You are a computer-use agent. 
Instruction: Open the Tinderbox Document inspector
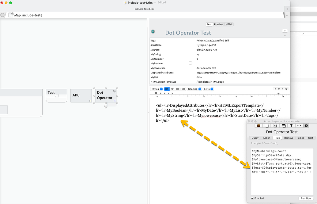(258, 126)
